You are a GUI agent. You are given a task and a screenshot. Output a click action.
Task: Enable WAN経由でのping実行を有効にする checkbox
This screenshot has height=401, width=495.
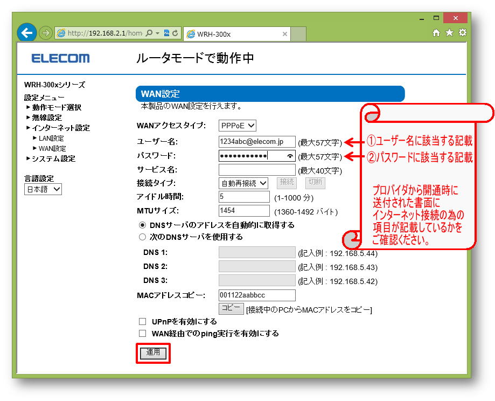tap(142, 334)
